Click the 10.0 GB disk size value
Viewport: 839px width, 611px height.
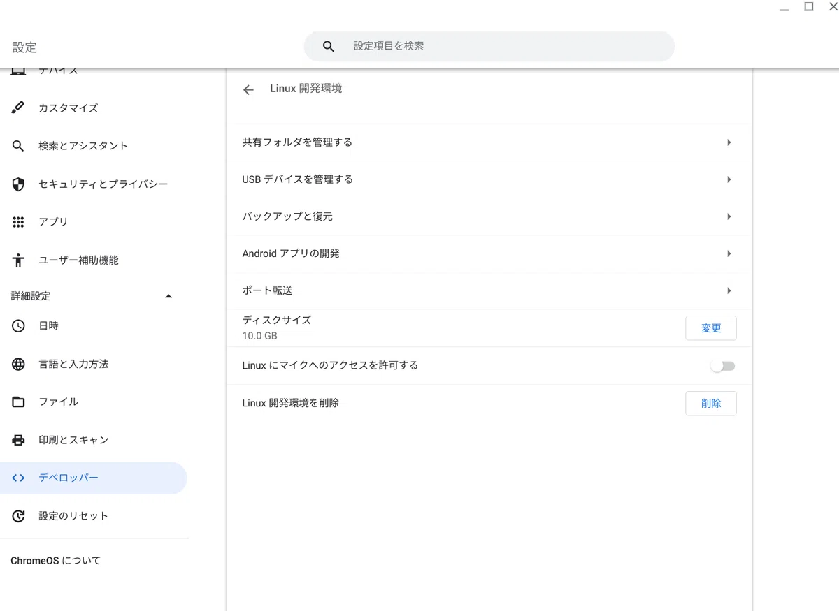[260, 336]
